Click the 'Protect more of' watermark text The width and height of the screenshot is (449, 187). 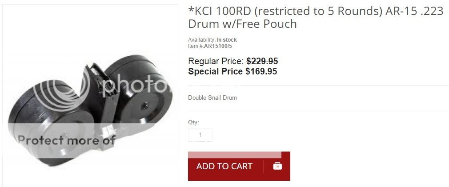click(x=67, y=140)
